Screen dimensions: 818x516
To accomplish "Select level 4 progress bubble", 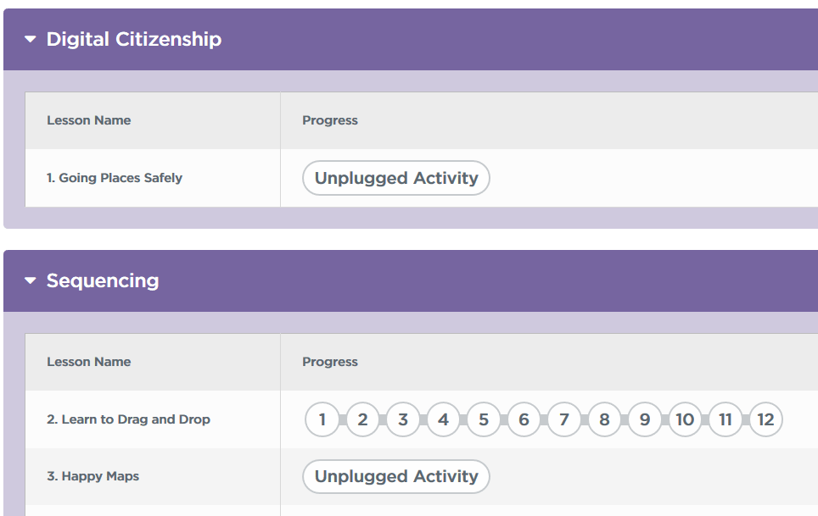I will (444, 419).
